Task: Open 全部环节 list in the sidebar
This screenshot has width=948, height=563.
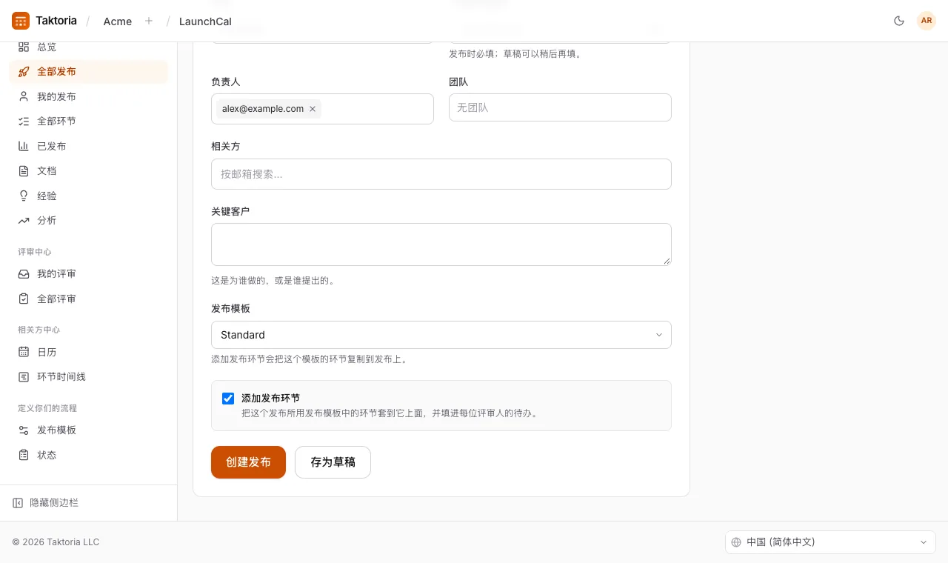Action: point(89,121)
